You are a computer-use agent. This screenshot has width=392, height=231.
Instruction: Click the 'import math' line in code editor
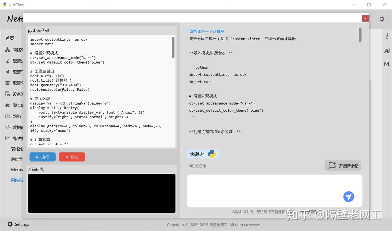(x=42, y=44)
